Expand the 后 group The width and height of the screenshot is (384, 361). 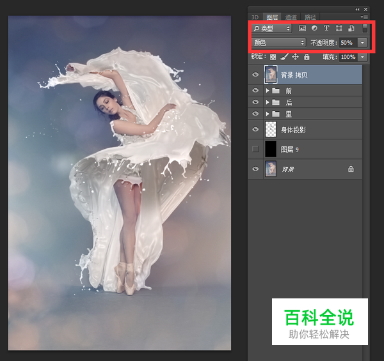(268, 102)
